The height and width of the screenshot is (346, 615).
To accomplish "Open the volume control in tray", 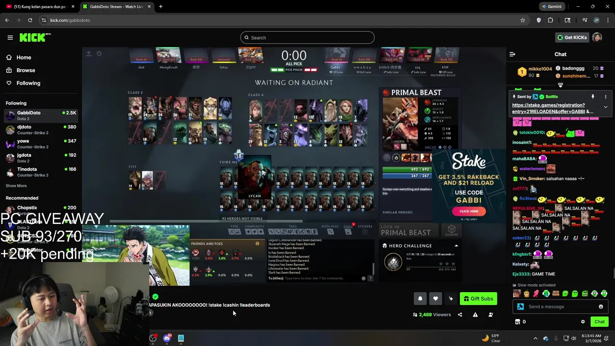I will 573,338.
